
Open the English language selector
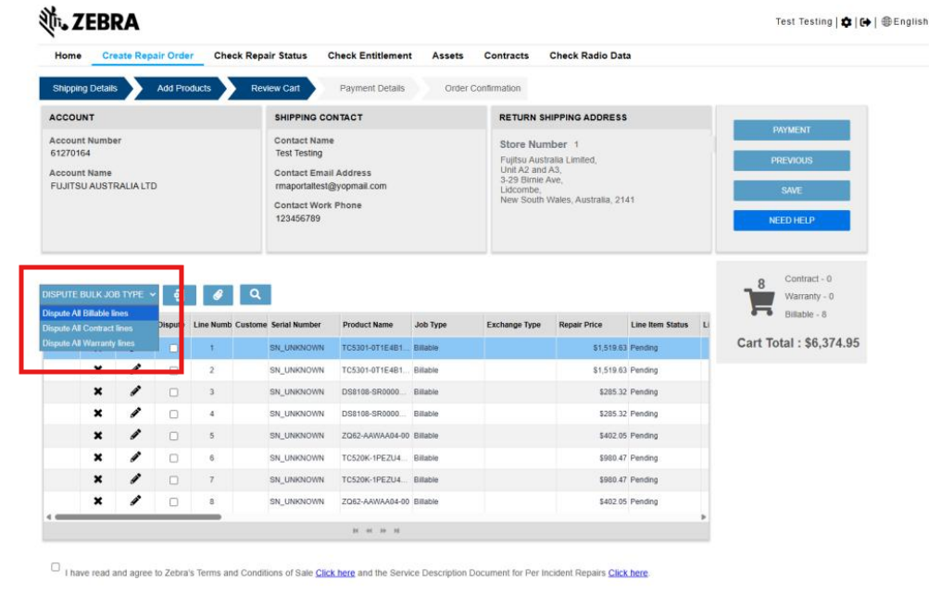click(x=904, y=21)
